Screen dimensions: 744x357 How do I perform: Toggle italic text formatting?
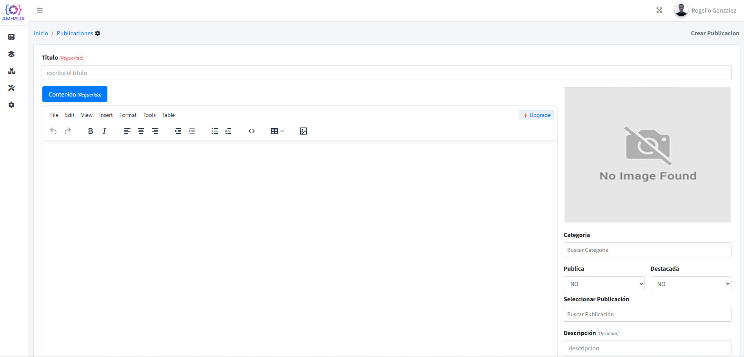[x=104, y=131]
